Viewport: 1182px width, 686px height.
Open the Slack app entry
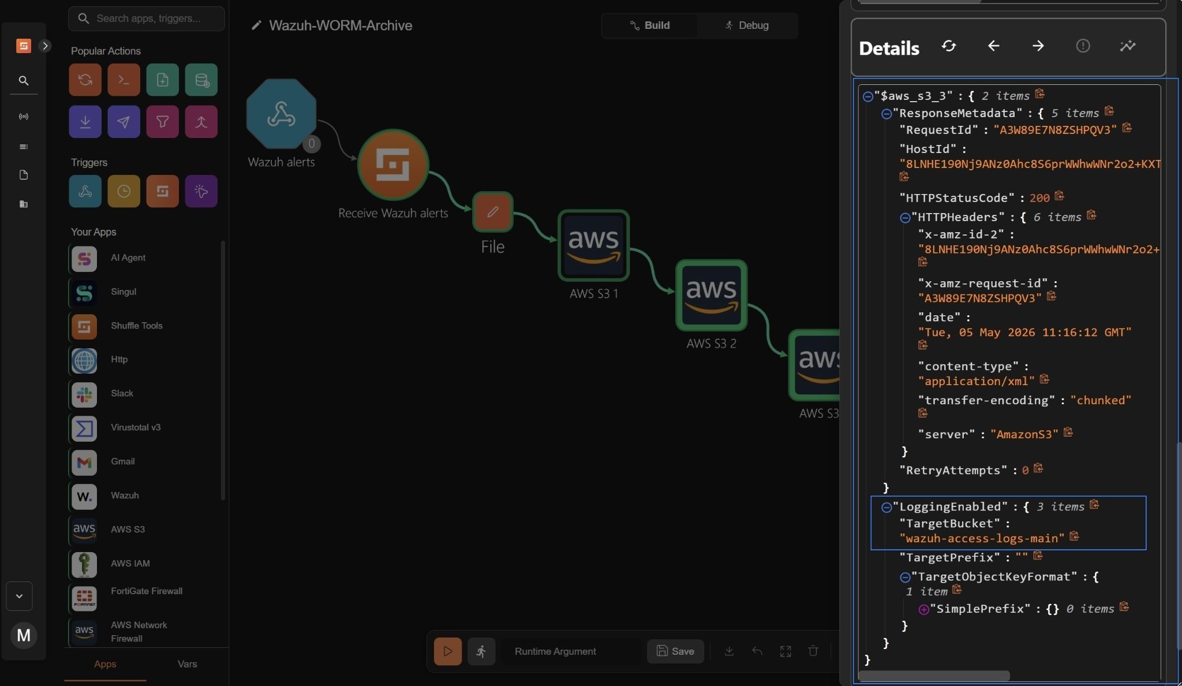[x=144, y=394]
